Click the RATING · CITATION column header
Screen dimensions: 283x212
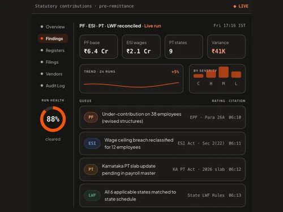[x=229, y=101]
